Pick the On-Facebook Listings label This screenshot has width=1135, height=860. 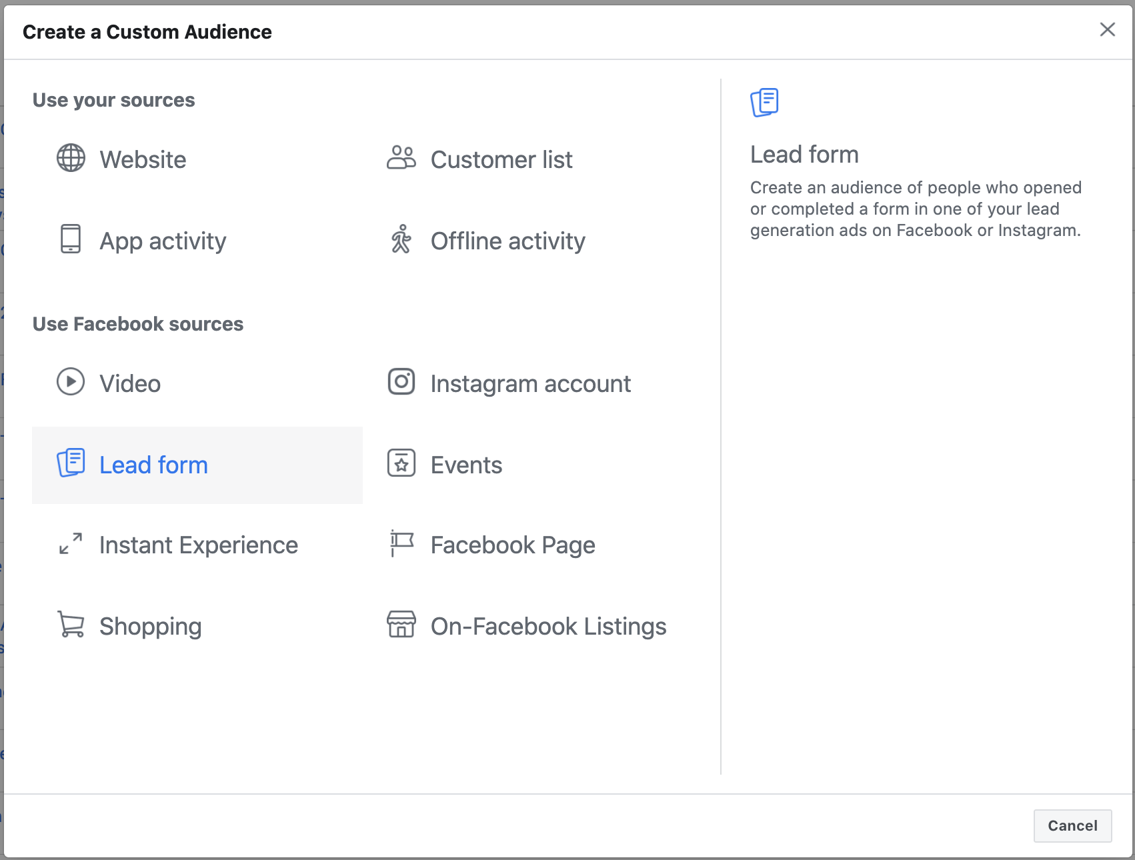(x=549, y=627)
